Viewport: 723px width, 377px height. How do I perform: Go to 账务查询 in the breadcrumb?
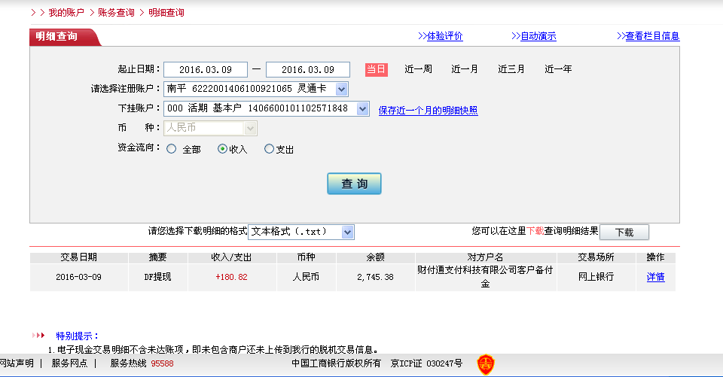pos(116,13)
